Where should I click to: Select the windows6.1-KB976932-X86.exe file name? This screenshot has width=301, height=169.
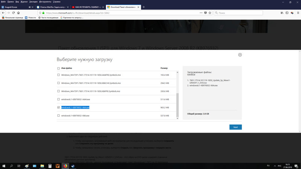point(75,116)
